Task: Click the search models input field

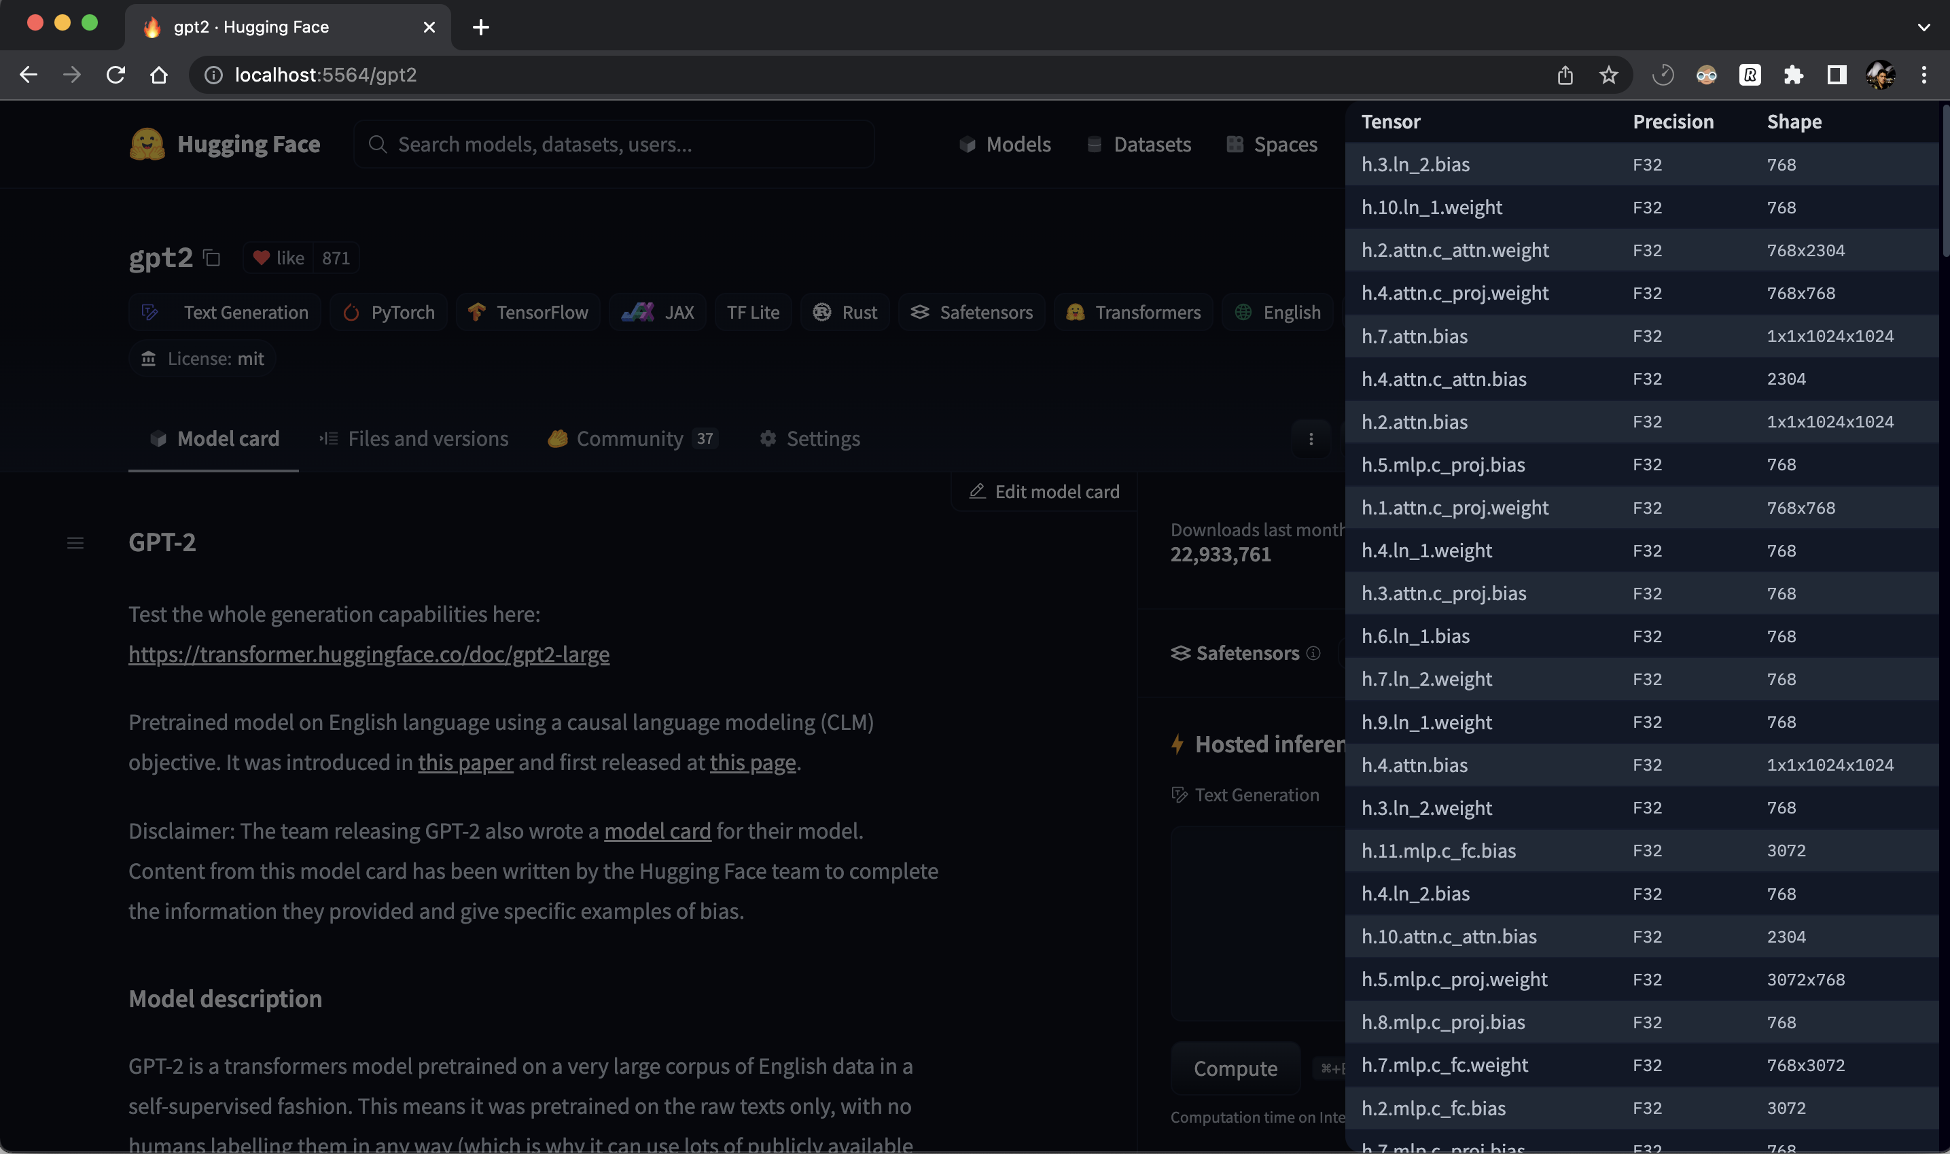Action: click(614, 144)
